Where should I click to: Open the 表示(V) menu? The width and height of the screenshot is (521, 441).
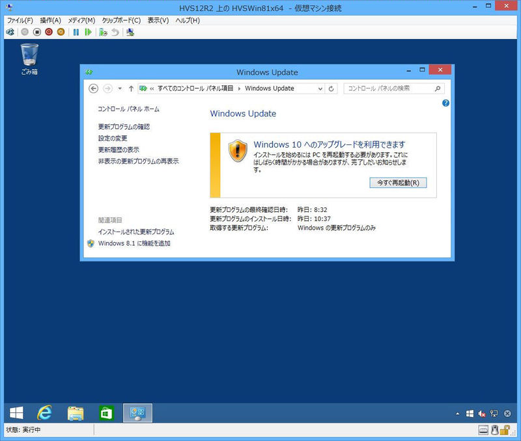pyautogui.click(x=158, y=21)
